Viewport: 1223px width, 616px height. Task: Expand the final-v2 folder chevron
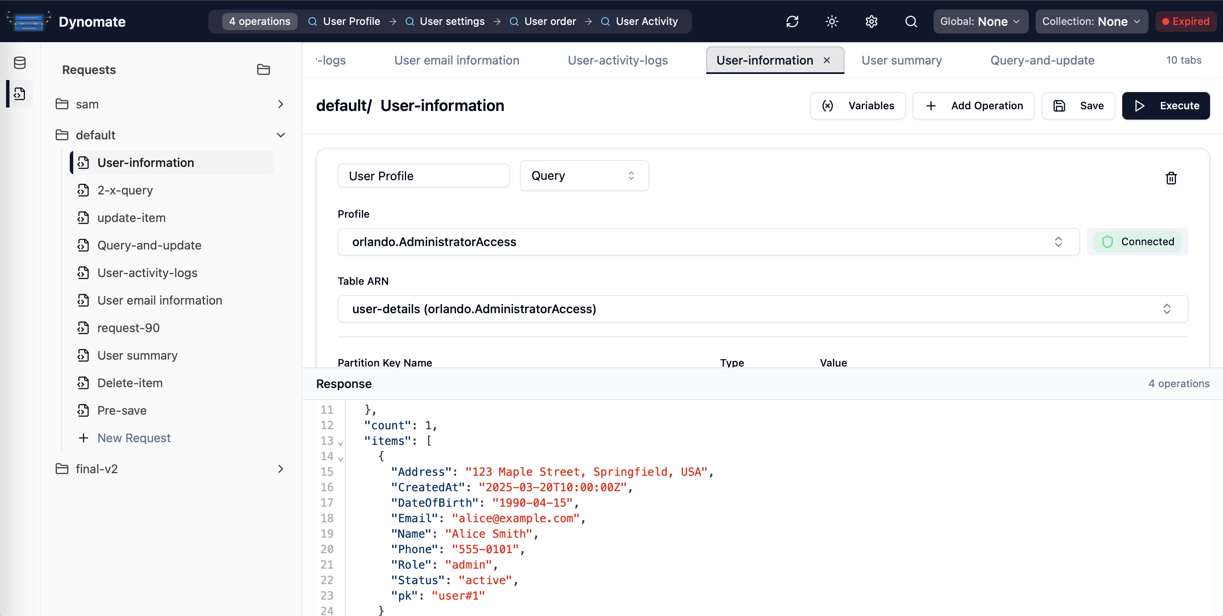pyautogui.click(x=281, y=468)
